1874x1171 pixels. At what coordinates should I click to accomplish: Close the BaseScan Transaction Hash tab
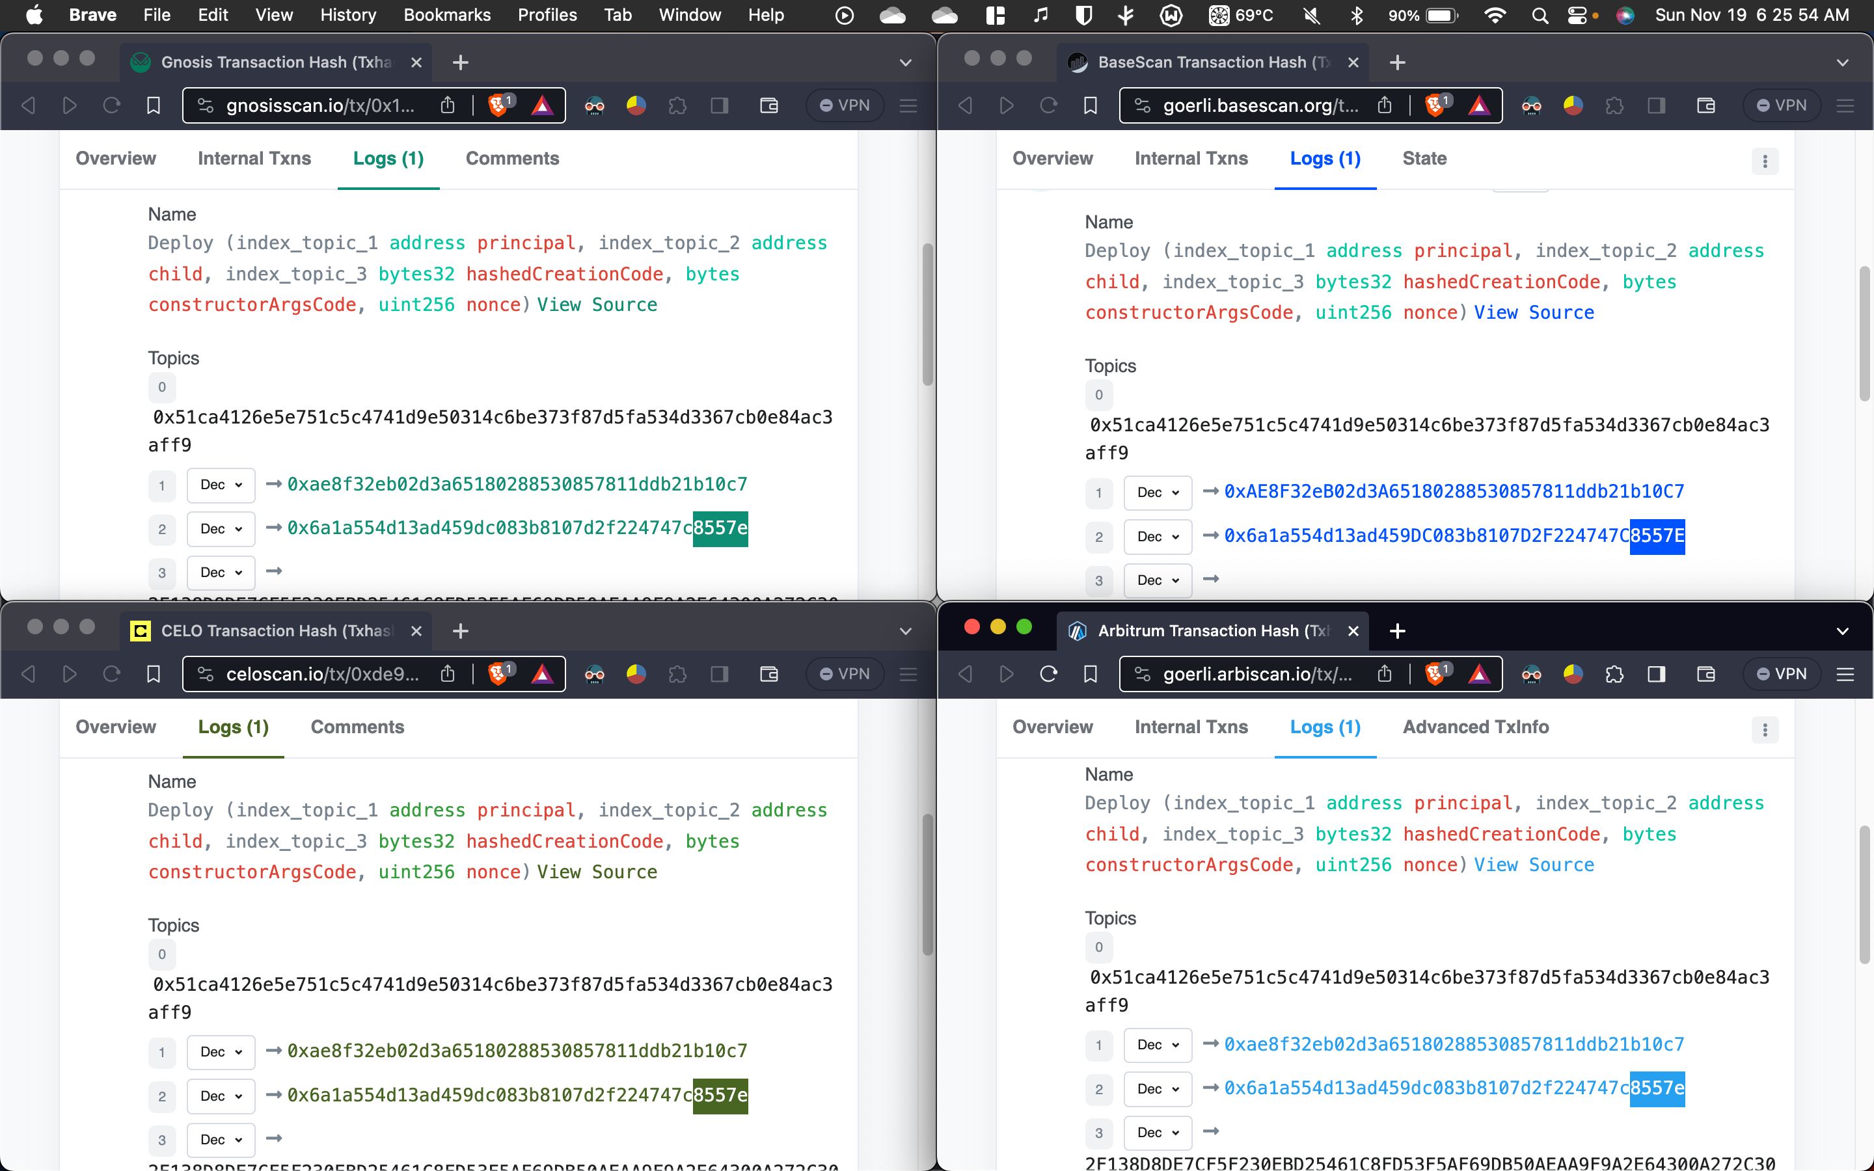1353,62
